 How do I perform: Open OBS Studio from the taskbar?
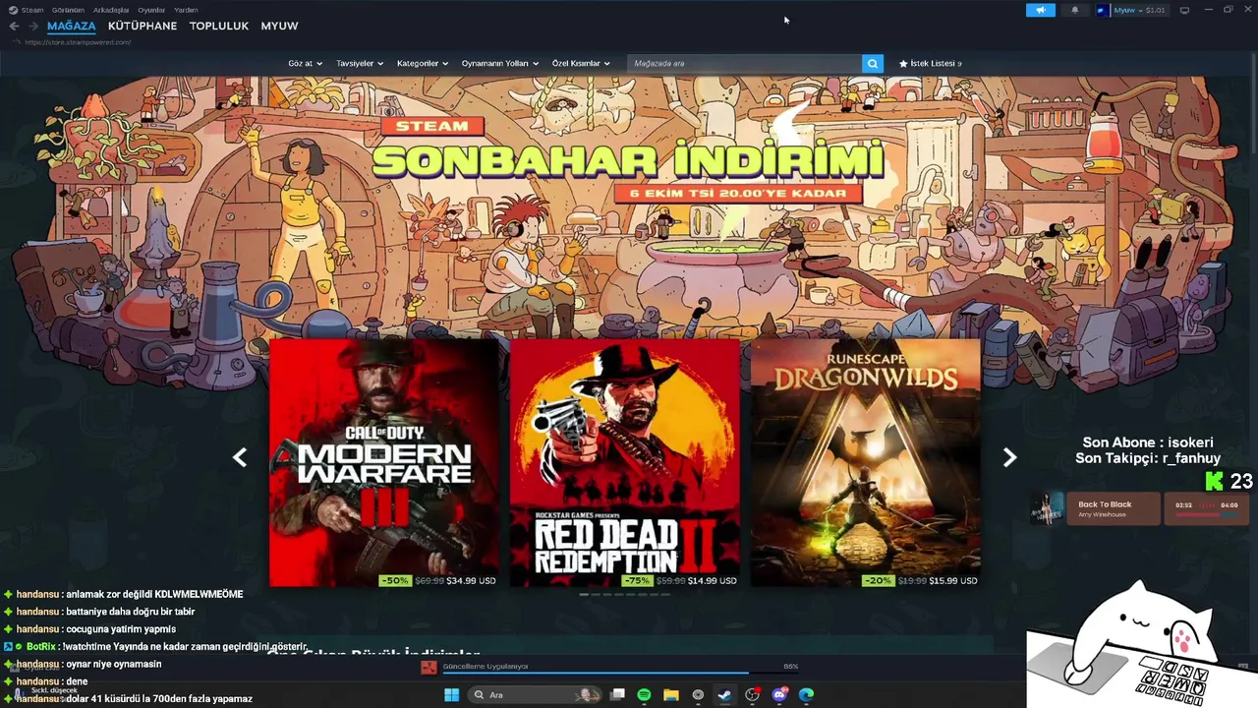point(753,694)
